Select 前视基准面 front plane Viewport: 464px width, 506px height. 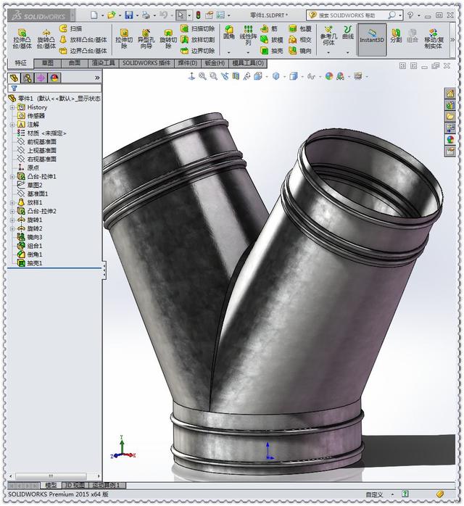coord(37,141)
